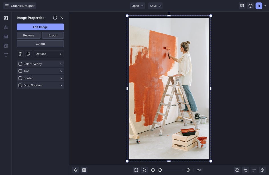Image resolution: width=269 pixels, height=175 pixels.
Task: Redo the last action
Action: [254, 170]
